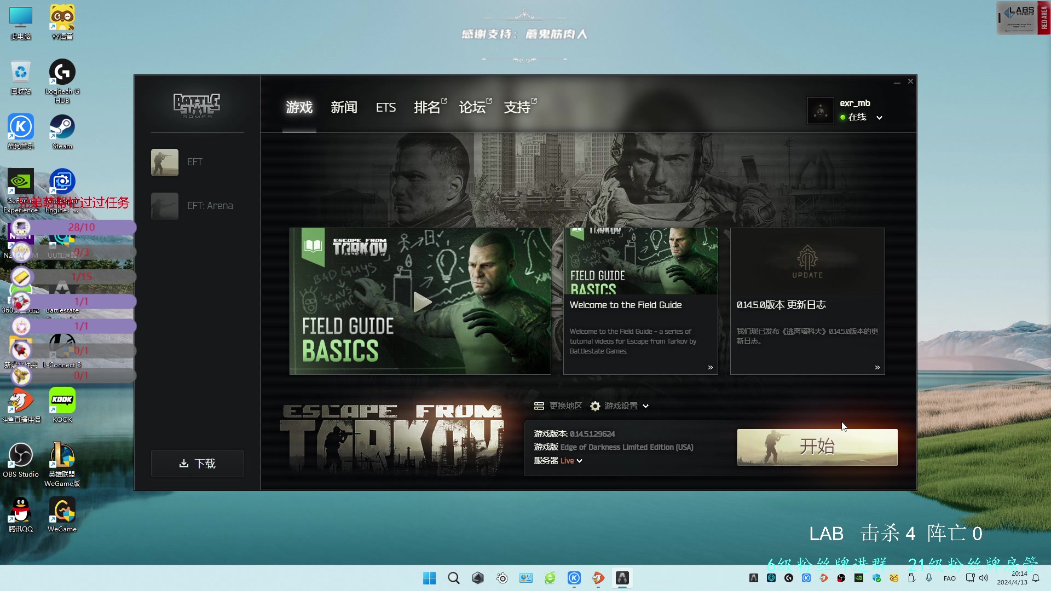The height and width of the screenshot is (591, 1051).
Task: Close the Battlestate launcher window
Action: pos(910,82)
